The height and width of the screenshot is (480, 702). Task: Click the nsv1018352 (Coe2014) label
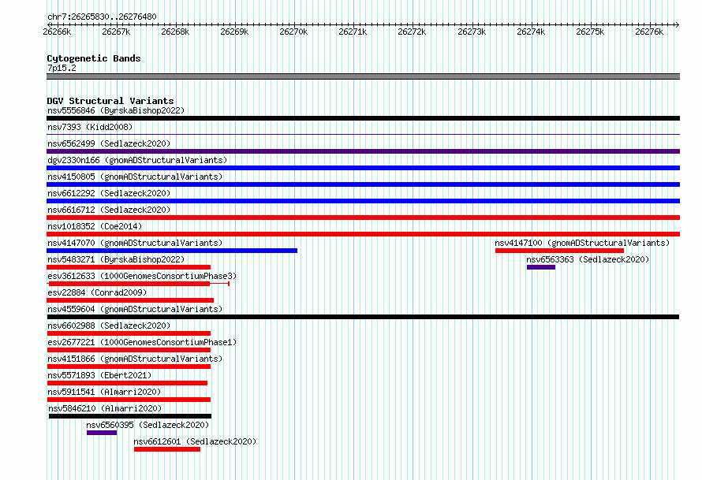pyautogui.click(x=95, y=226)
